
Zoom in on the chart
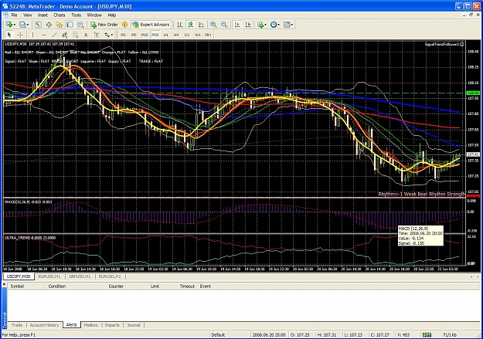click(213, 25)
